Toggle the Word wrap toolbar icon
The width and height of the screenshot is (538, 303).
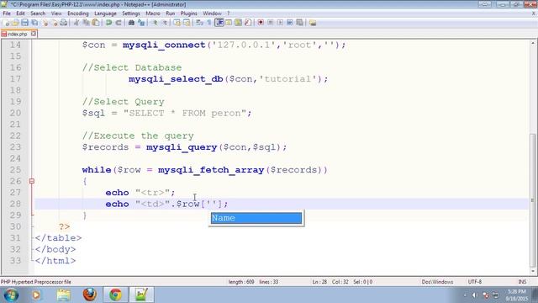tap(199, 23)
